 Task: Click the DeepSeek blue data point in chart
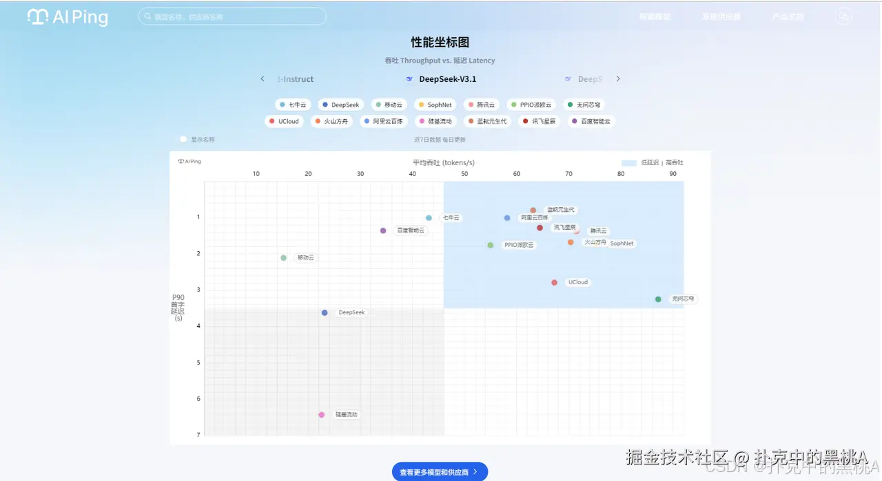pos(325,312)
